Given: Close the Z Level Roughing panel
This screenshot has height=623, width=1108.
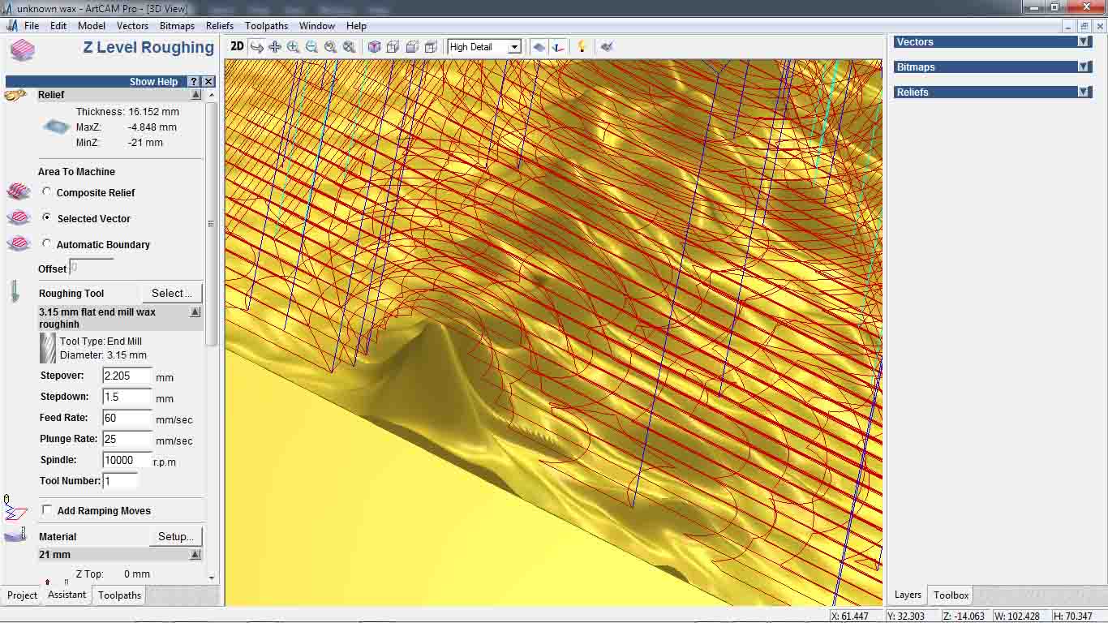Looking at the screenshot, I should point(208,81).
